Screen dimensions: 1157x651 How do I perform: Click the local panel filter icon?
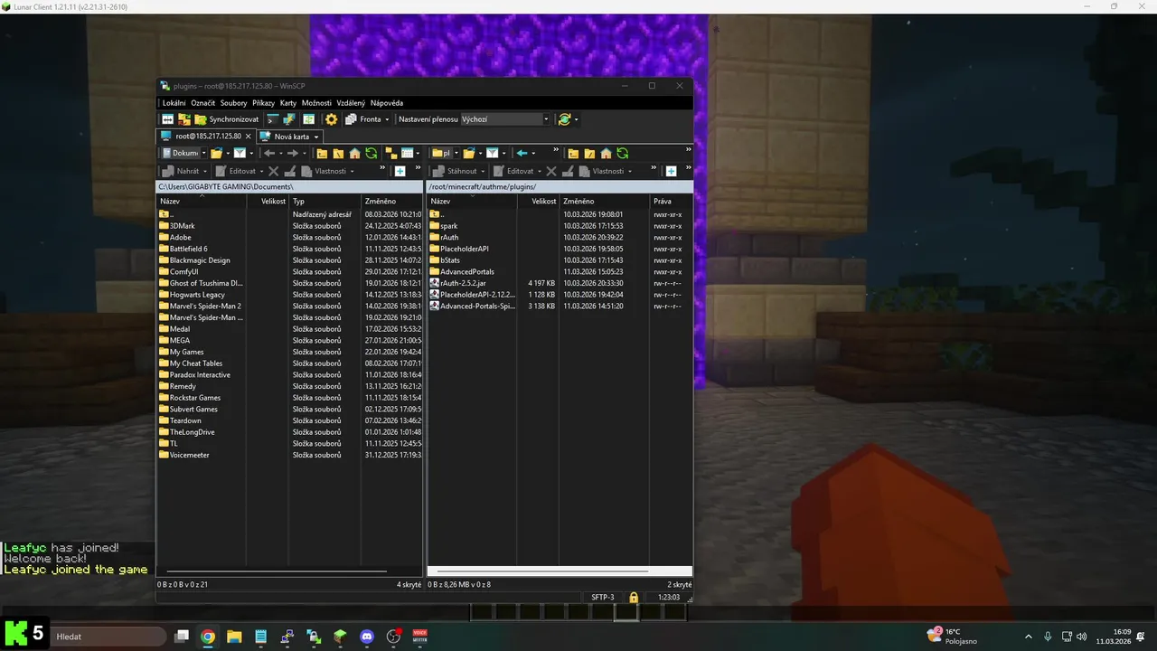coord(240,153)
